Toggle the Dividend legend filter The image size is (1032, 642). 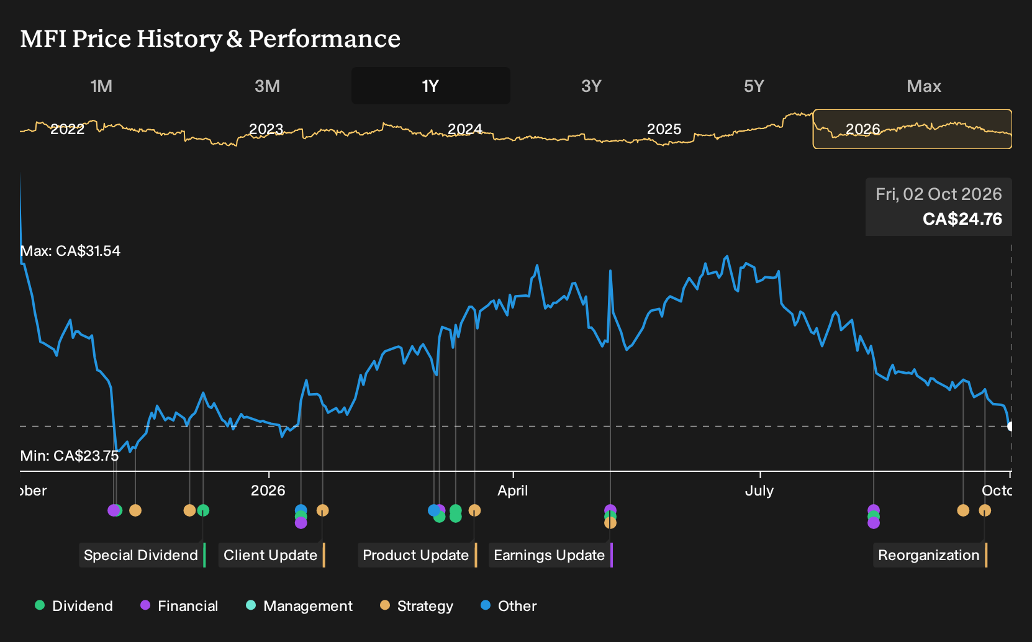(x=74, y=606)
